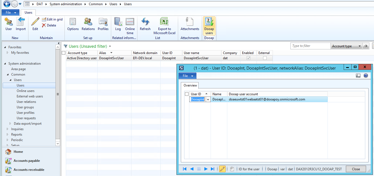Open the Account type filter dropdown

pos(360,46)
